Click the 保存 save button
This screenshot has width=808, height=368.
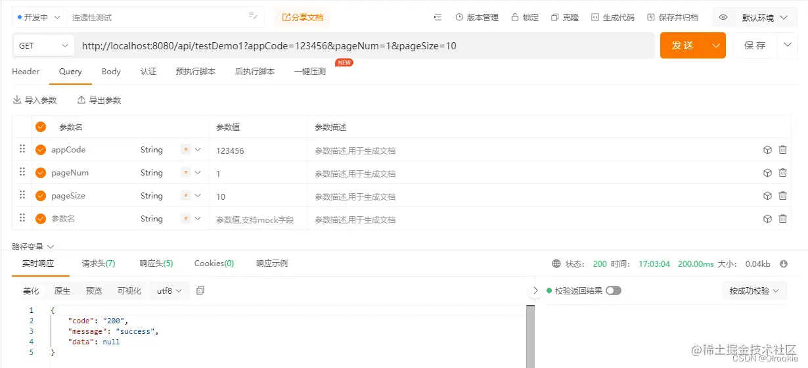[x=755, y=45]
